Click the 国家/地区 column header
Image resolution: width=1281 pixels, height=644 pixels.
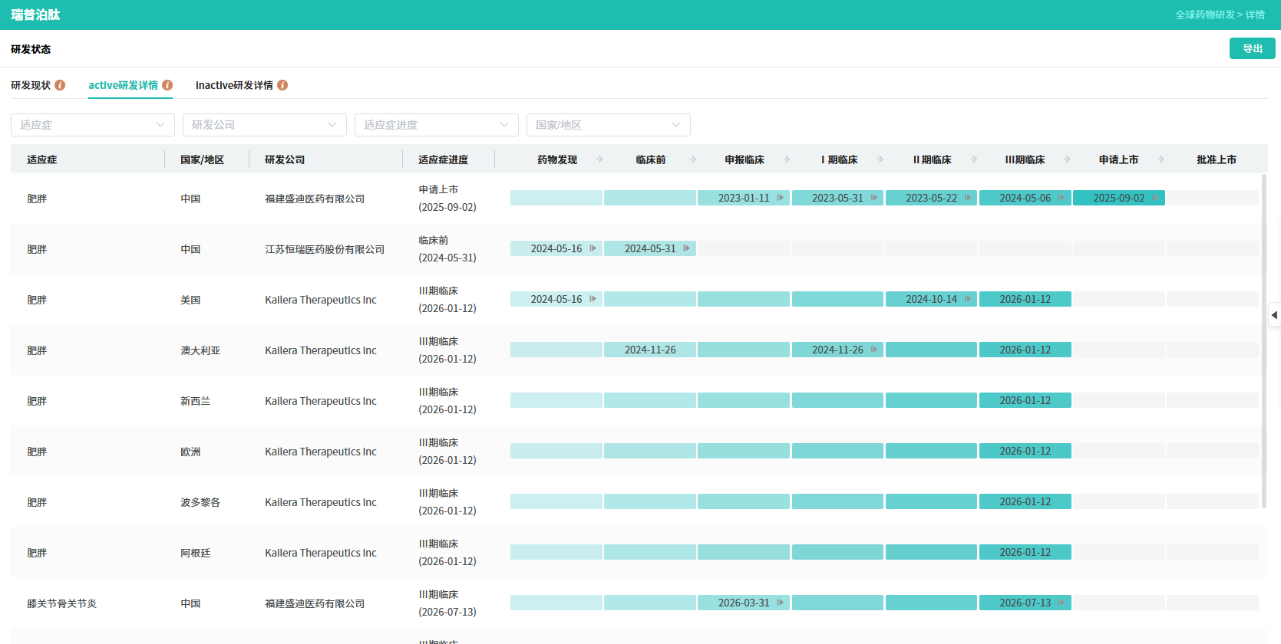(x=203, y=159)
